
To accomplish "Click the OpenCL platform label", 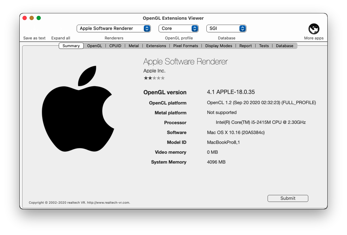I will point(168,103).
